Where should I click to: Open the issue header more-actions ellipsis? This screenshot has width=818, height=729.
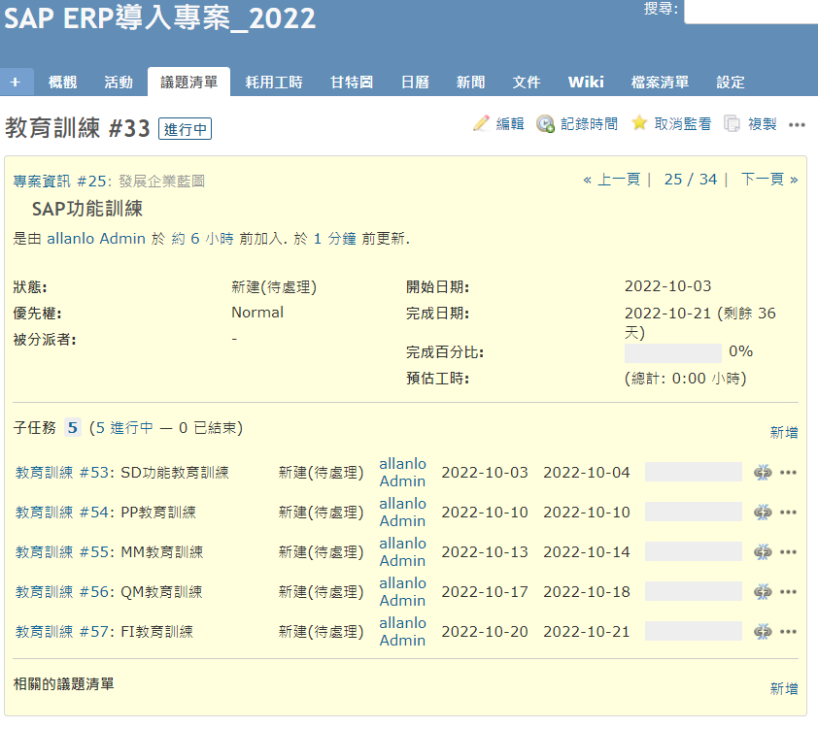(797, 124)
